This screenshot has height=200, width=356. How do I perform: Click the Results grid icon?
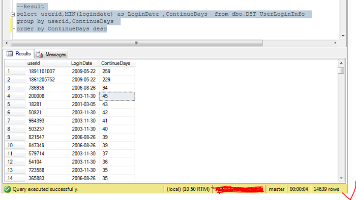[10, 53]
